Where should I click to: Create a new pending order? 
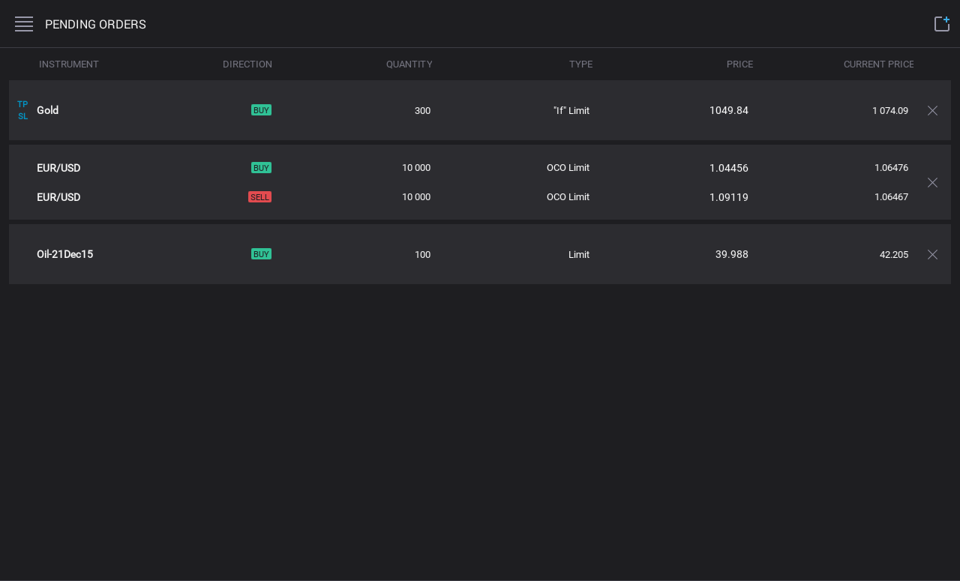coord(942,24)
